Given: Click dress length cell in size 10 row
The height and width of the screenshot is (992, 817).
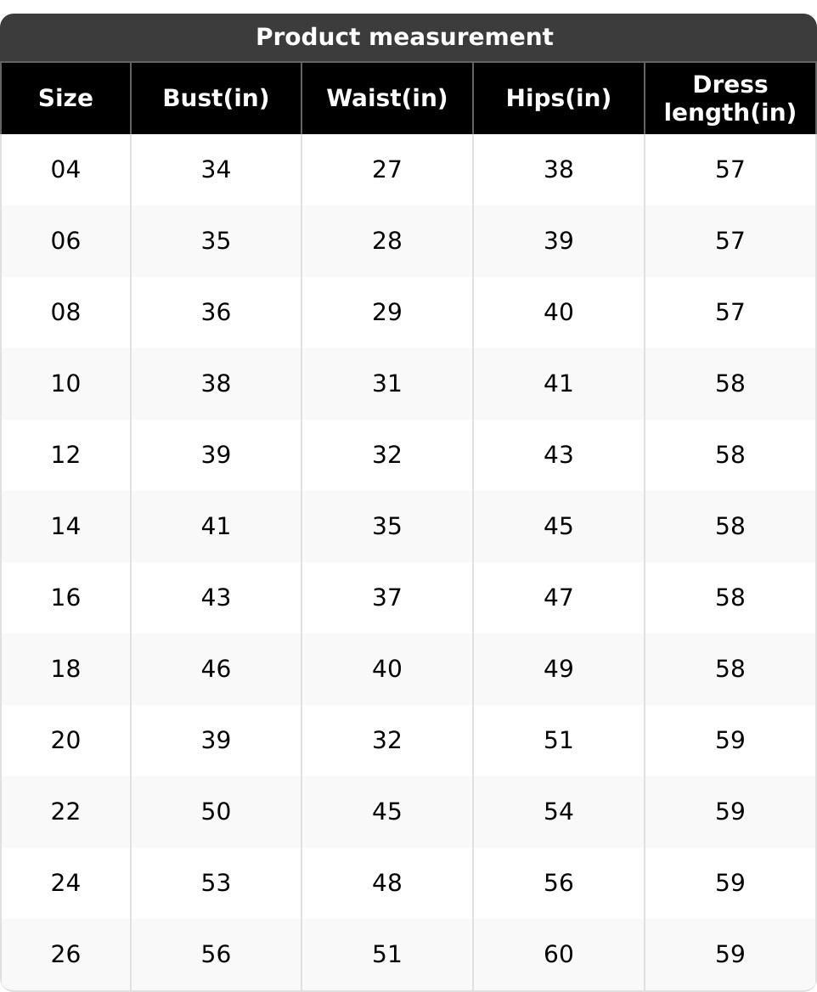Looking at the screenshot, I should click(x=730, y=384).
